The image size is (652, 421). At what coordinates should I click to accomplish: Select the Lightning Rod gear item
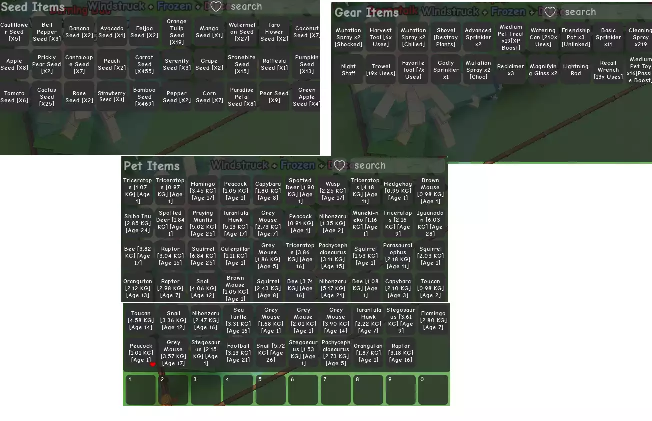coord(576,70)
